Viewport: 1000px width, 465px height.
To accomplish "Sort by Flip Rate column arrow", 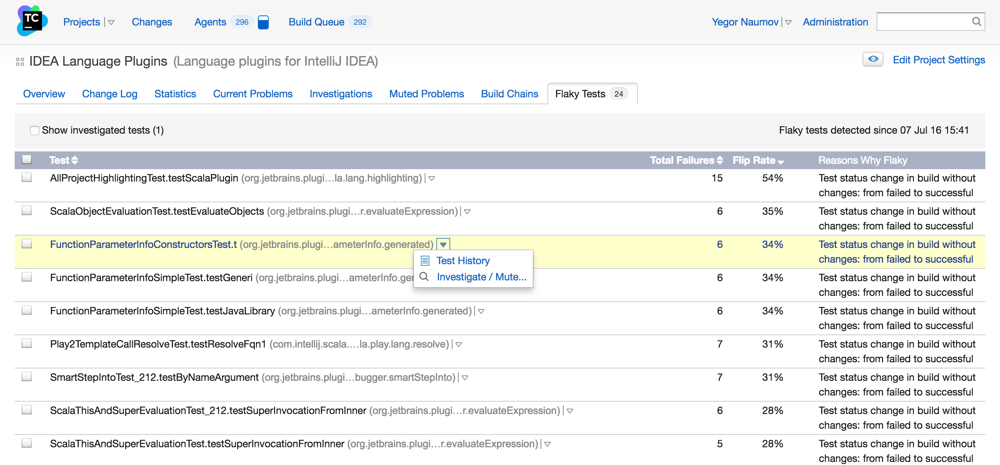I will point(781,161).
